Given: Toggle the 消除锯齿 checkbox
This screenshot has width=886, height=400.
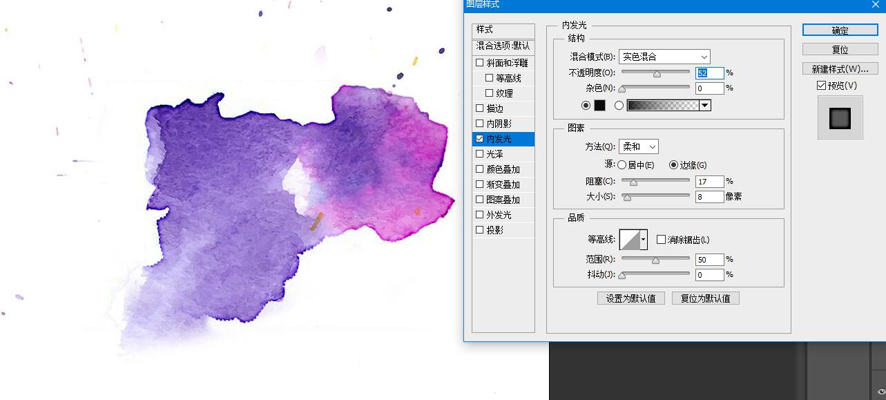Looking at the screenshot, I should click(661, 240).
